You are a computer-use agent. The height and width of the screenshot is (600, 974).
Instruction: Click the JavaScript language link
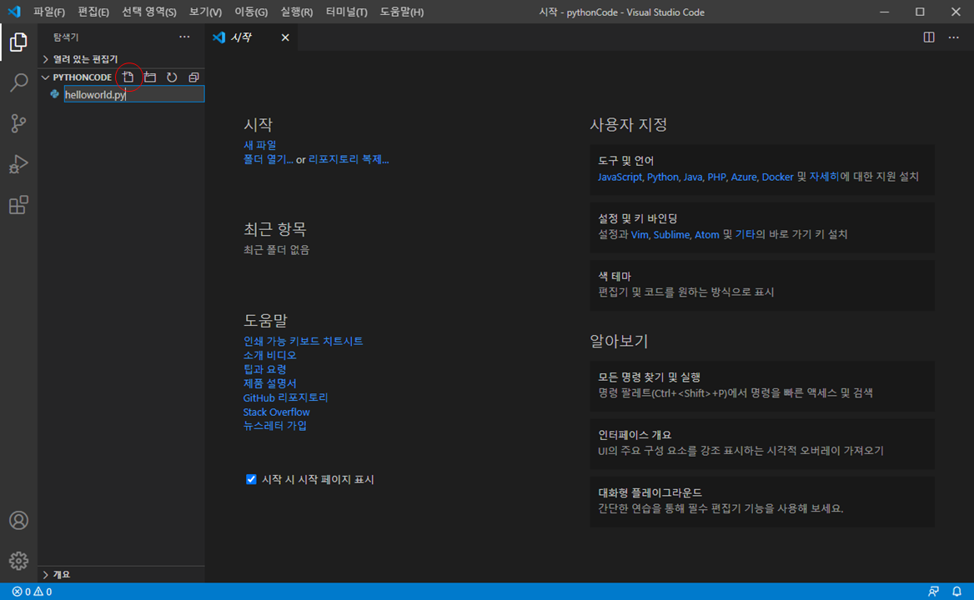point(620,177)
